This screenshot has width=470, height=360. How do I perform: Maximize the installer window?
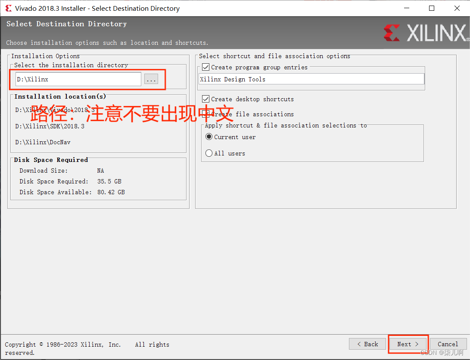pyautogui.click(x=432, y=8)
